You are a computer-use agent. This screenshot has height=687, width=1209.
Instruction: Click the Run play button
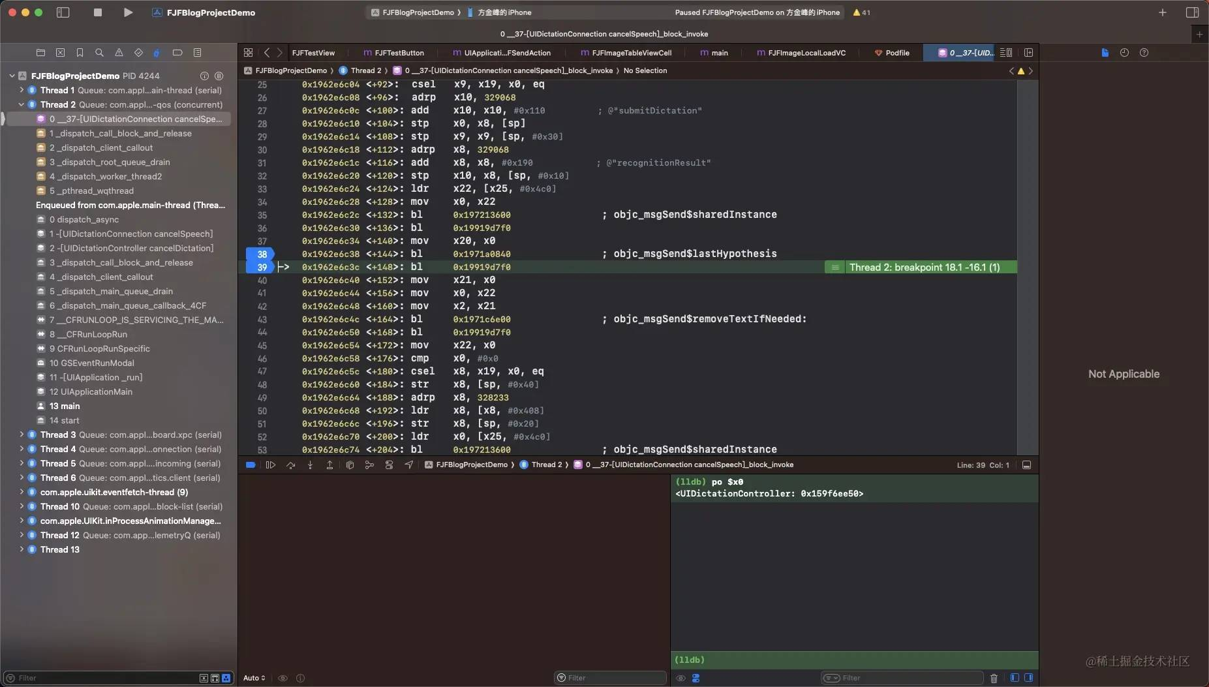128,12
